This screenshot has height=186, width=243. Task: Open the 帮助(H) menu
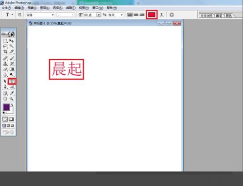click(112, 8)
